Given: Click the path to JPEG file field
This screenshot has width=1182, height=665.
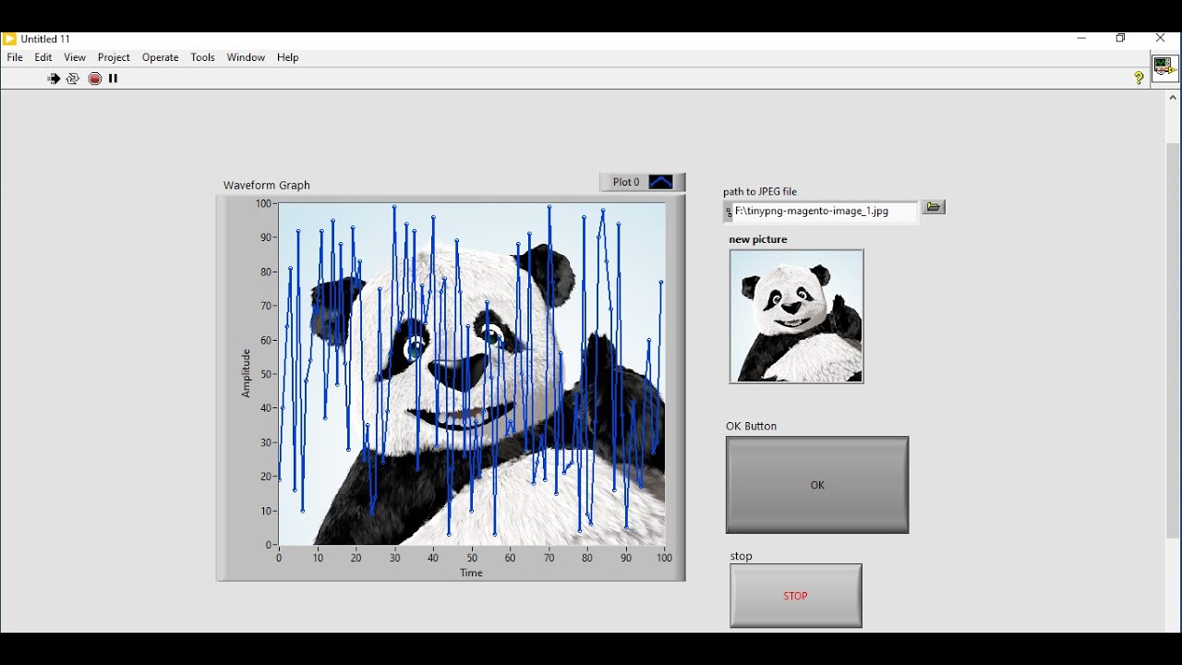Looking at the screenshot, I should [x=825, y=212].
